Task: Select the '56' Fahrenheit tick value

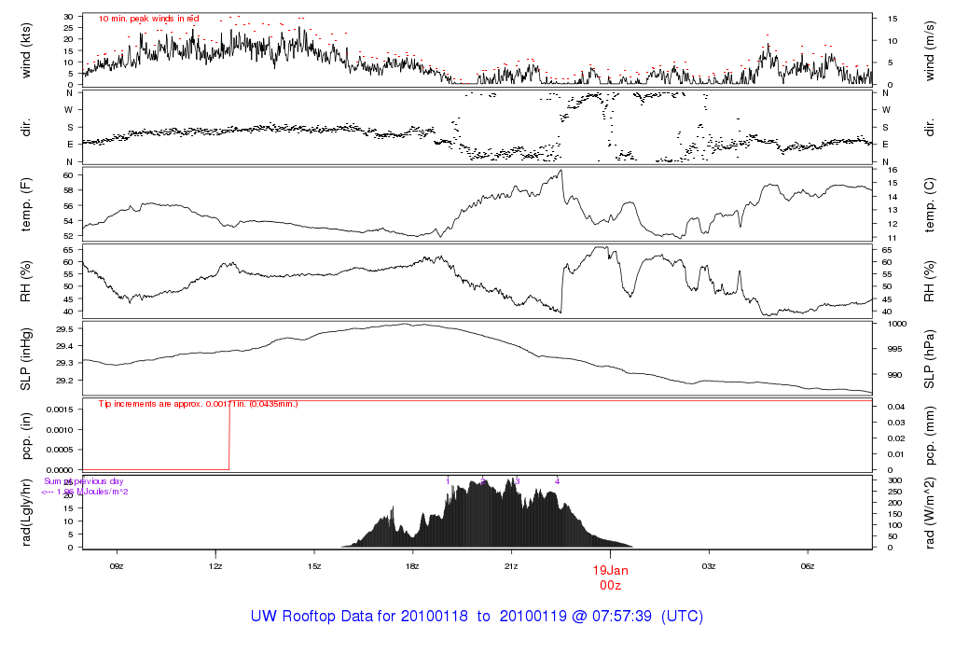Action: tap(68, 206)
